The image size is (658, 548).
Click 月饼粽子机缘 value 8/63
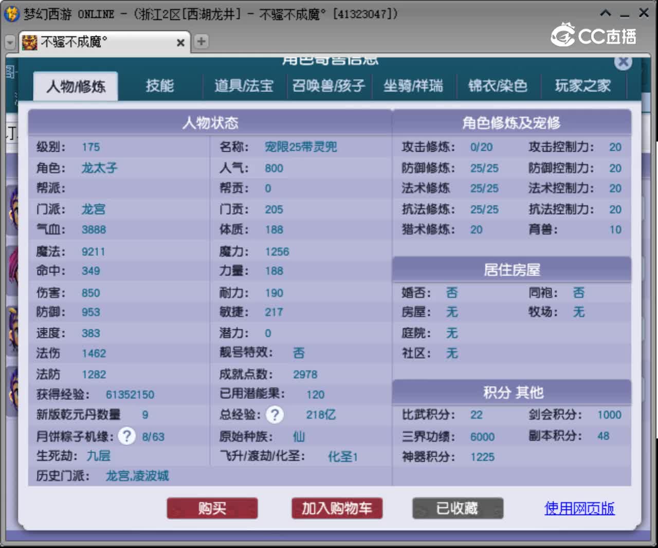click(153, 437)
